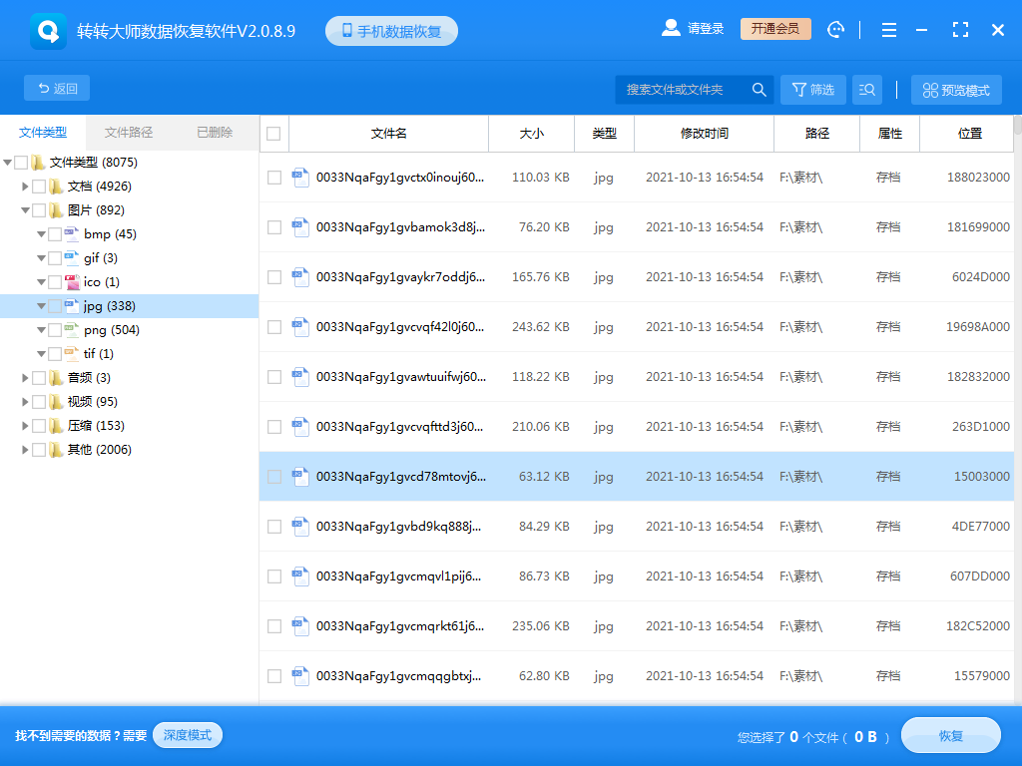Select the 86.73 KB file row

pyautogui.click(x=637, y=575)
